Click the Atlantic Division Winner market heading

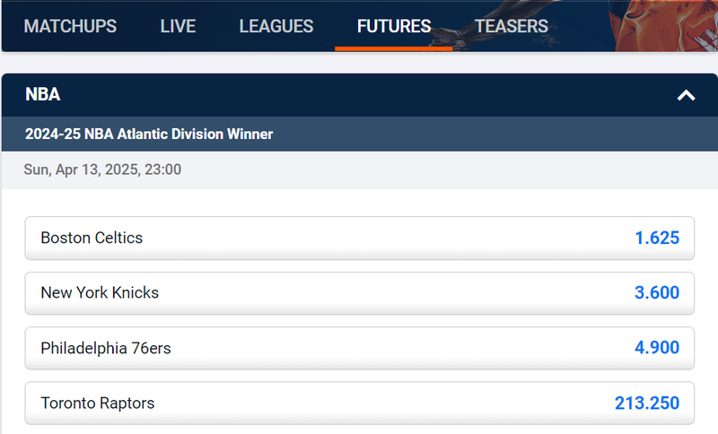click(x=149, y=134)
